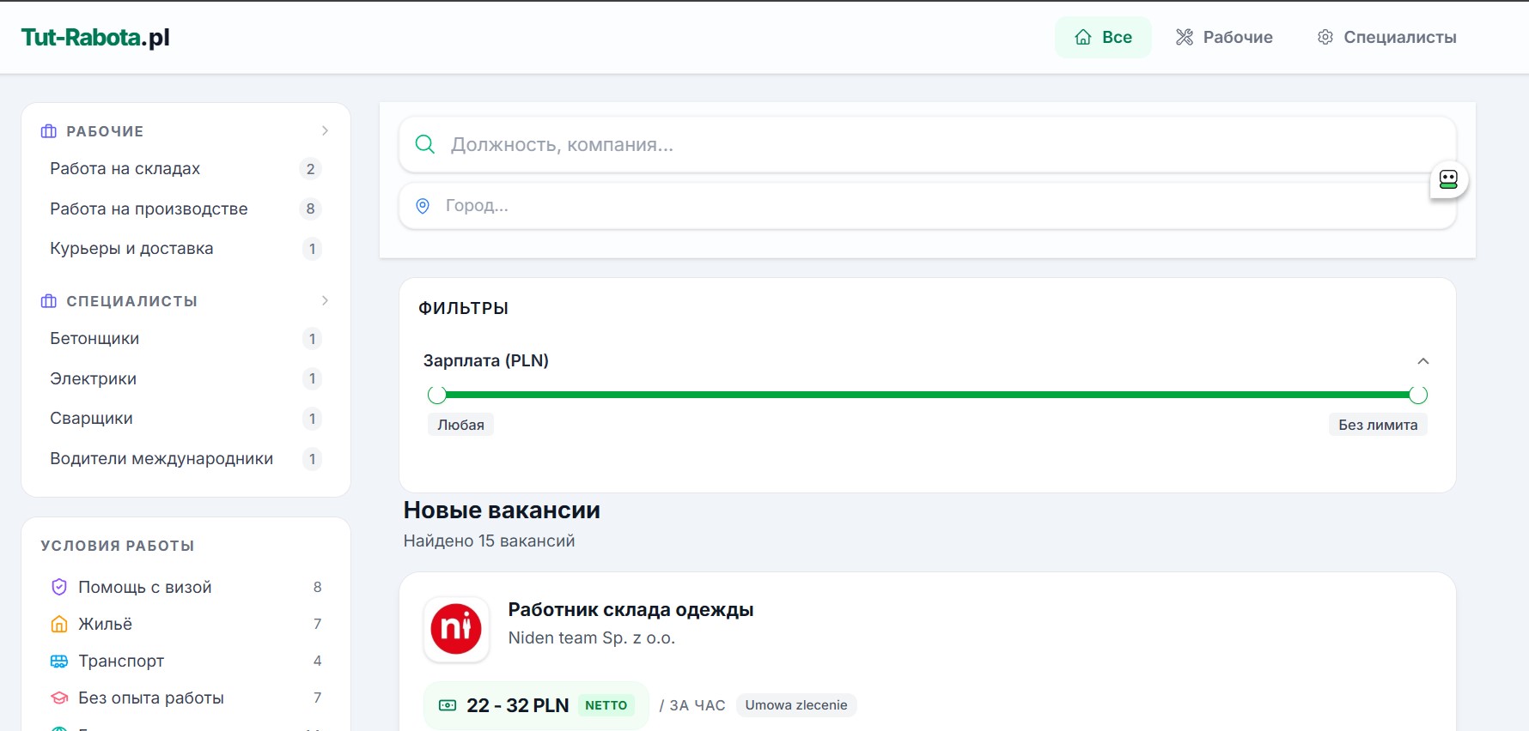1529x731 pixels.
Task: Click the banknote icon beside 22 - 32 PLN
Action: click(x=448, y=705)
